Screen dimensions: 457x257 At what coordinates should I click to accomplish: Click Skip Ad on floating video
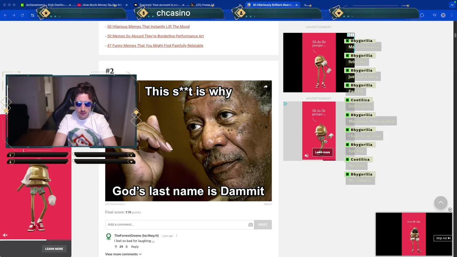443,238
